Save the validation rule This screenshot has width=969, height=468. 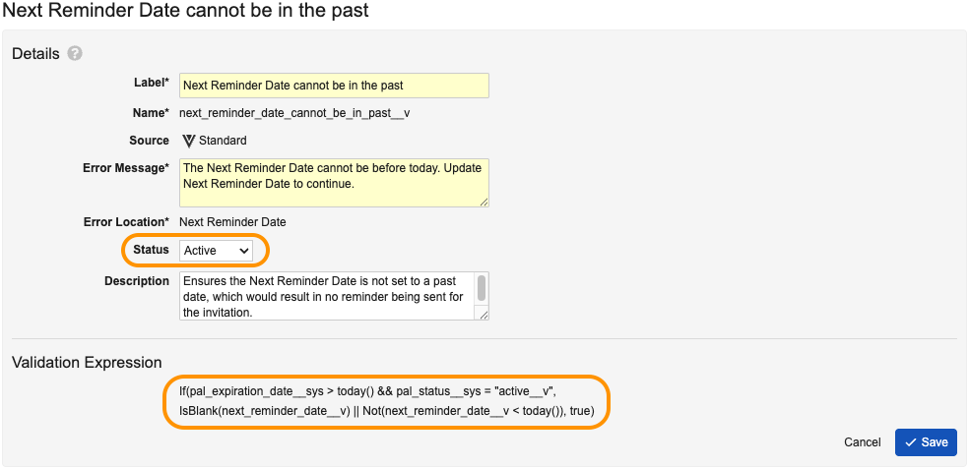pyautogui.click(x=926, y=442)
